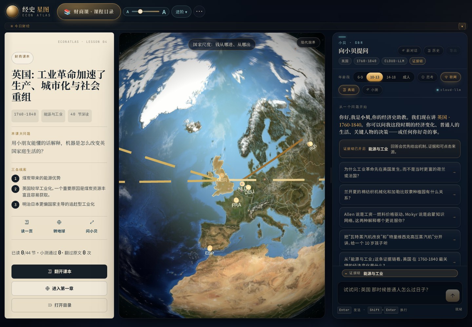This screenshot has width=472, height=327.
Task: Expand the 今日财经 ticker bar arrow
Action: 462,26
